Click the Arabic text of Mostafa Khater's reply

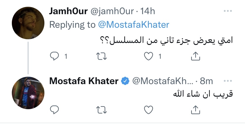[x=203, y=94]
